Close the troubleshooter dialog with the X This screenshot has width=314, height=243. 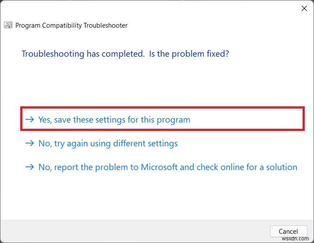[x=304, y=8]
